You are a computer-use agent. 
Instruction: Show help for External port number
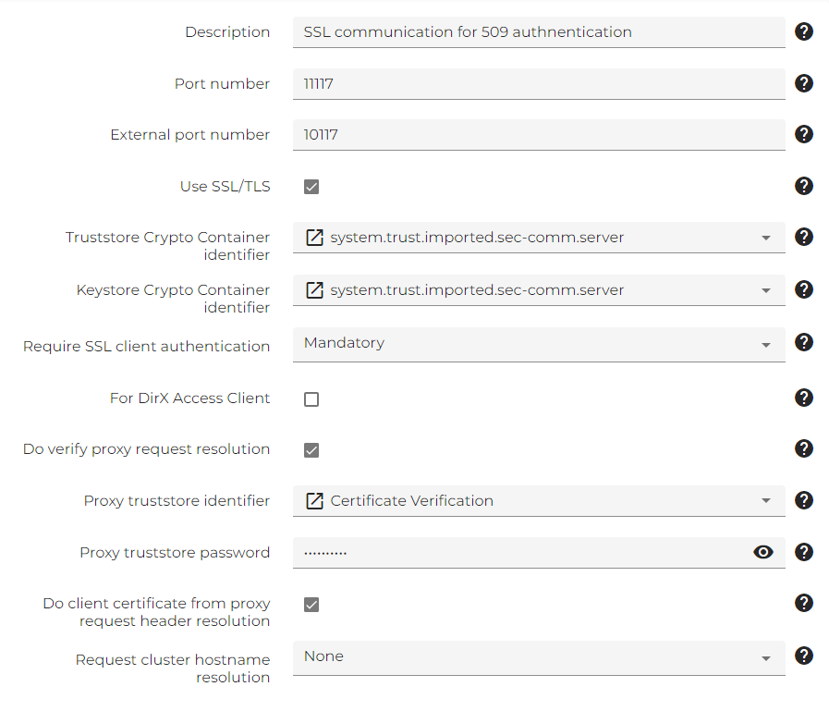[x=804, y=134]
